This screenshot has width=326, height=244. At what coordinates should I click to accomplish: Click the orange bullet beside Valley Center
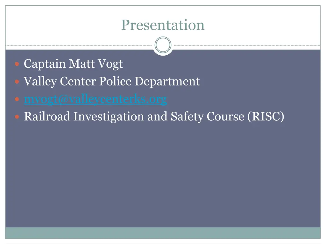[17, 82]
